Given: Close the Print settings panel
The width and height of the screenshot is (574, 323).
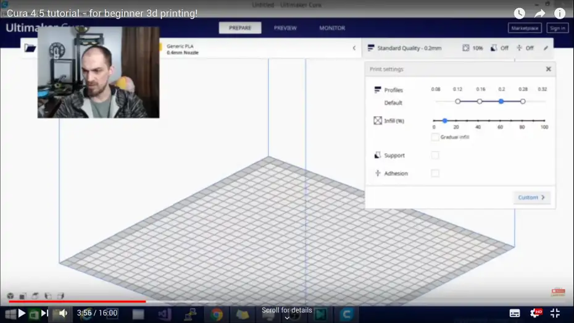Looking at the screenshot, I should [548, 69].
